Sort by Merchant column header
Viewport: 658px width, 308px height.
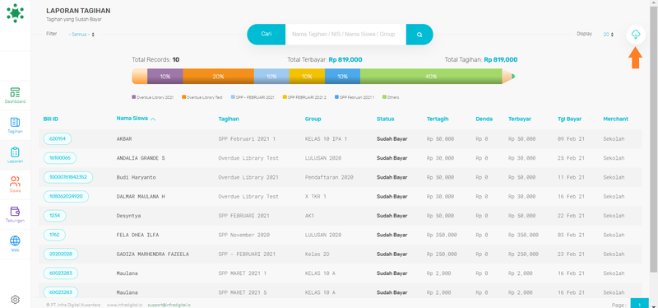click(x=615, y=119)
